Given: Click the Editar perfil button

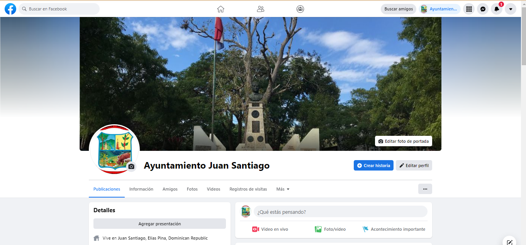Looking at the screenshot, I should coord(414,166).
